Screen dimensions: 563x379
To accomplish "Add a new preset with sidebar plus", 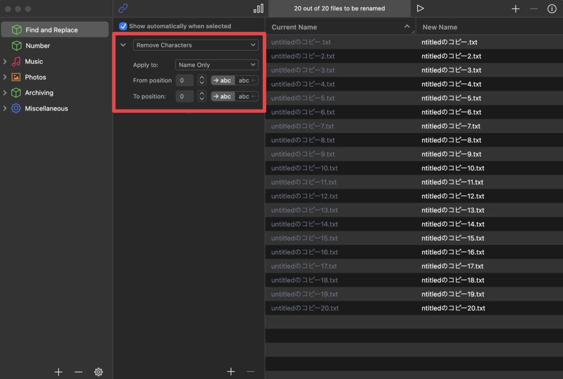I will point(58,372).
